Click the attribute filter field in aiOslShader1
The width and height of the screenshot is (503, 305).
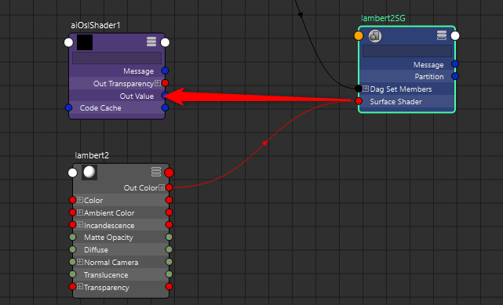117,58
